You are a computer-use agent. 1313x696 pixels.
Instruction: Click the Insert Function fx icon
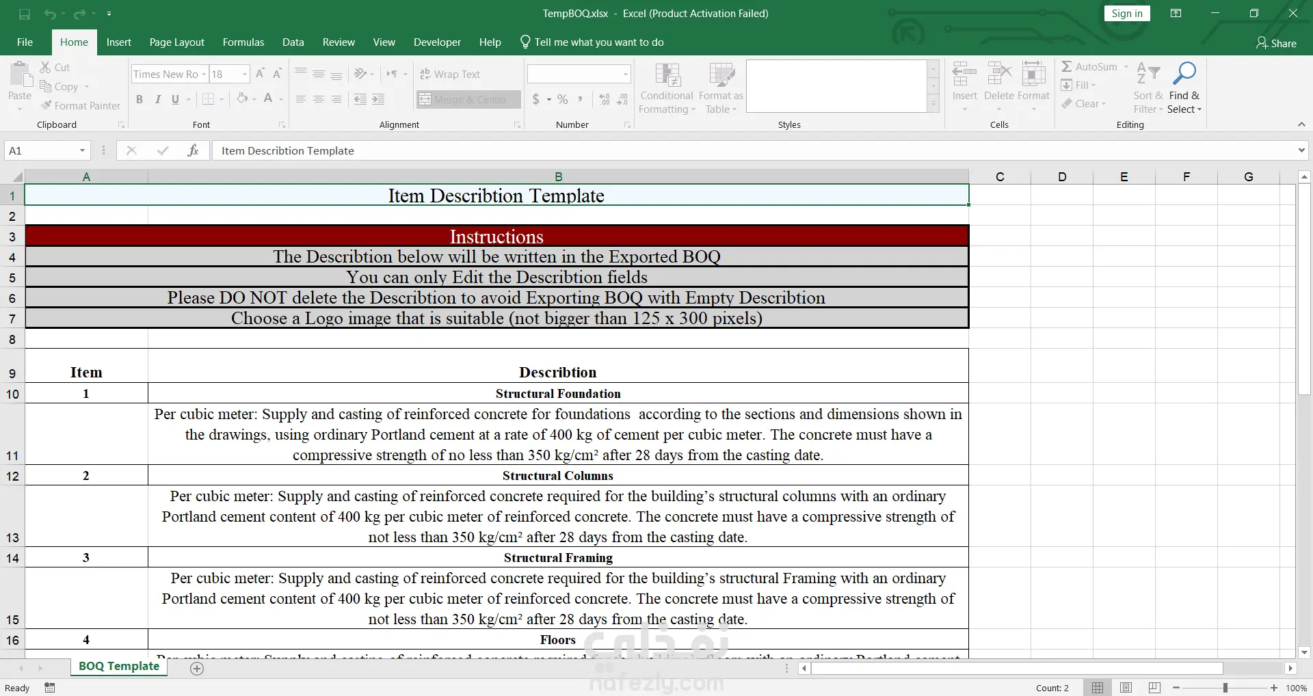(x=193, y=150)
